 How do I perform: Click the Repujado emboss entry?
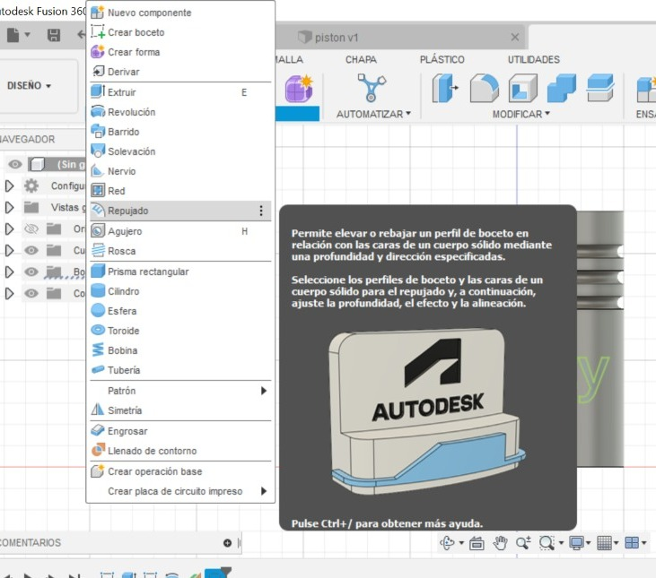pyautogui.click(x=180, y=211)
